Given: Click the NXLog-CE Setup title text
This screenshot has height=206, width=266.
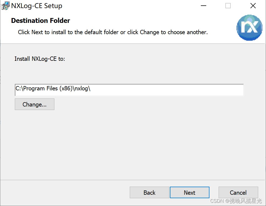Looking at the screenshot, I should point(36,6).
